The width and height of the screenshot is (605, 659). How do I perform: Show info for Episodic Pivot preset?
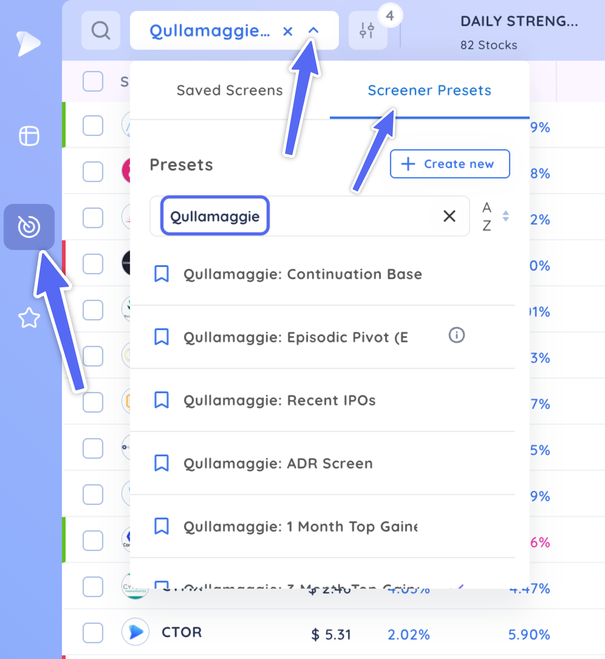tap(456, 335)
